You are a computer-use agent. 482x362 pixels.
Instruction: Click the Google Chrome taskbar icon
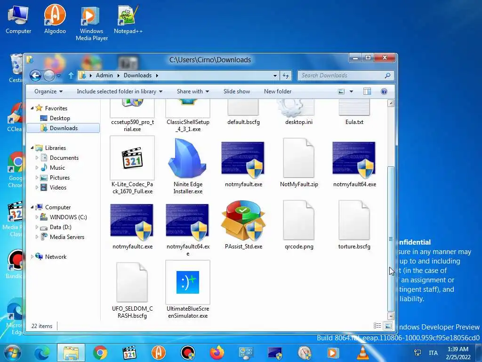[100, 353]
